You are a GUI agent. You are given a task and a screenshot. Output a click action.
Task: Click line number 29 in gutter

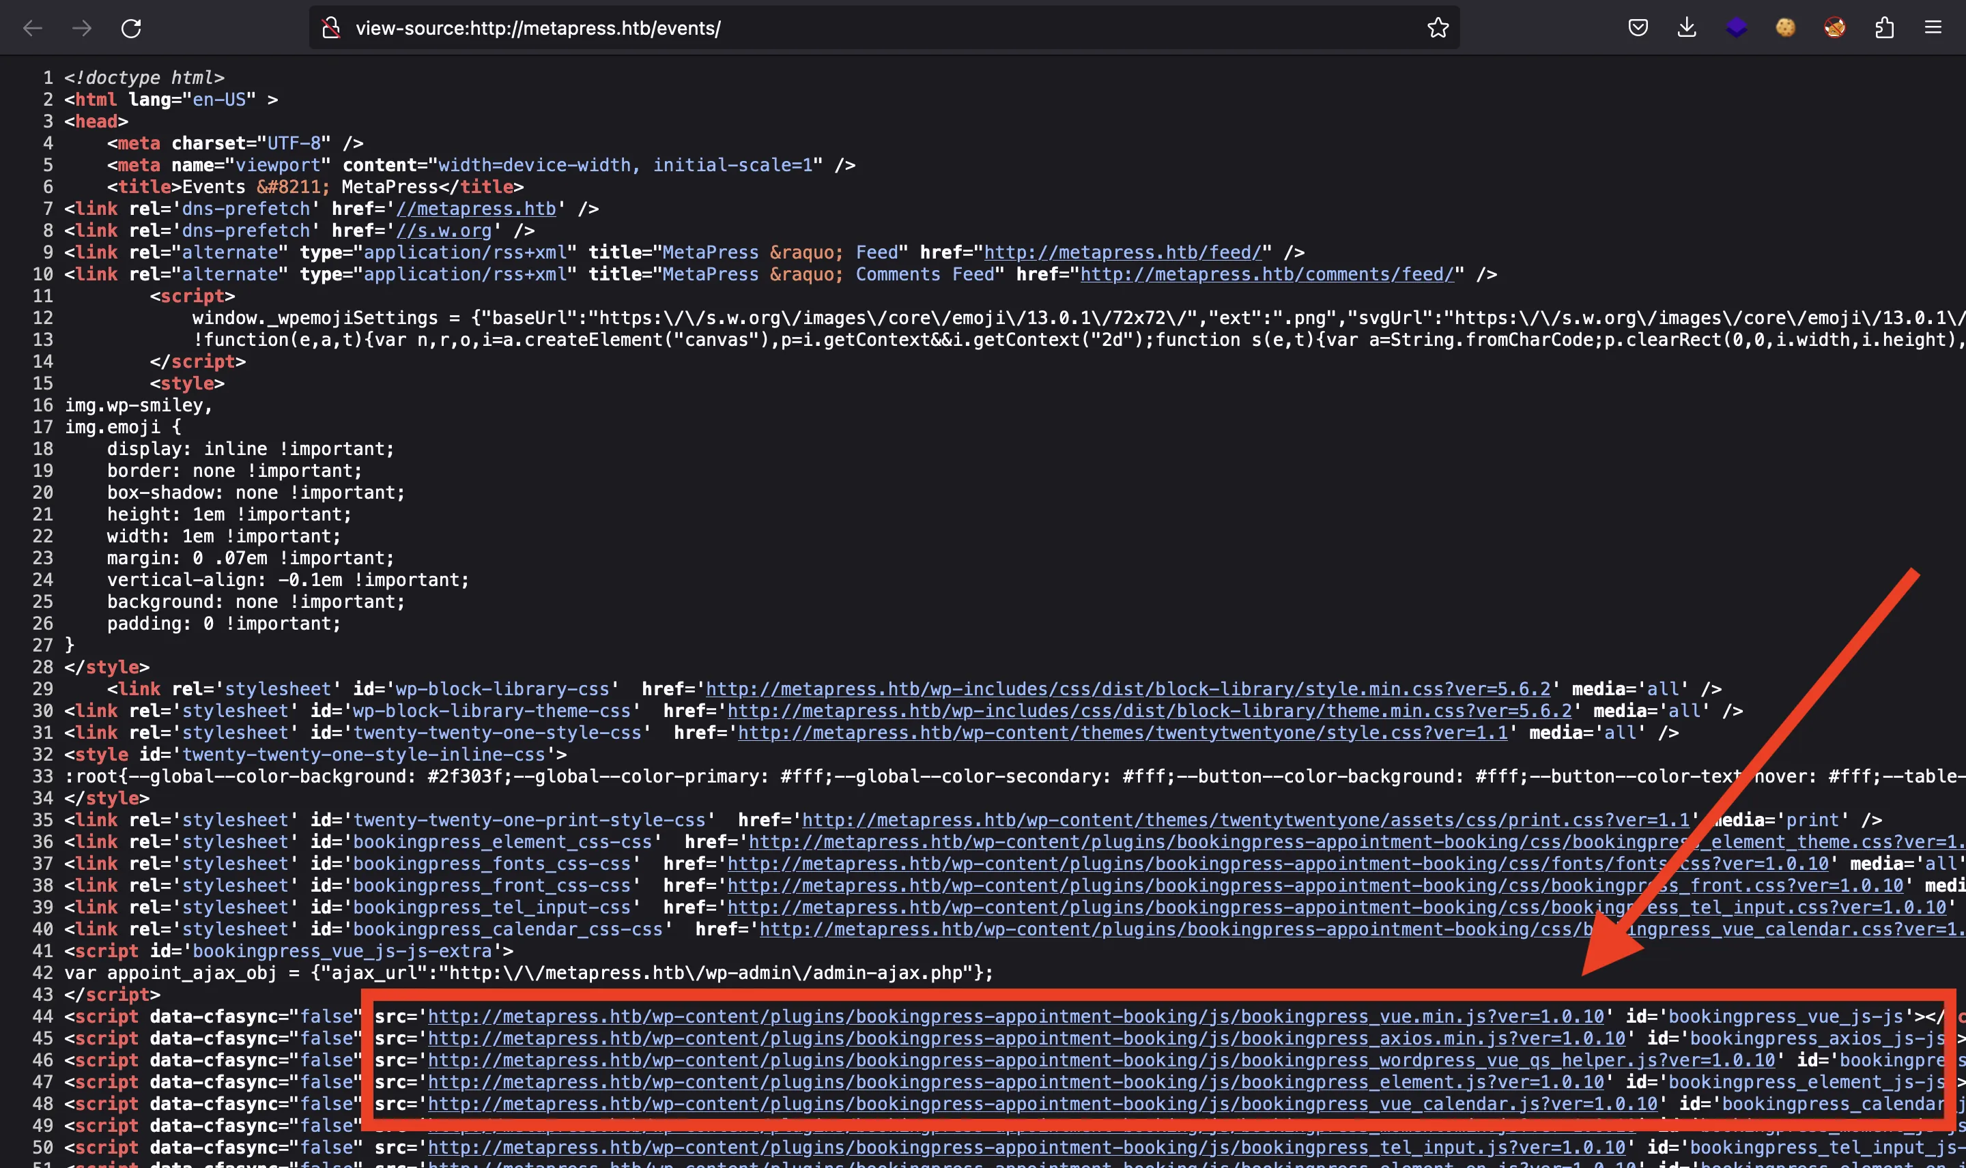pos(42,688)
